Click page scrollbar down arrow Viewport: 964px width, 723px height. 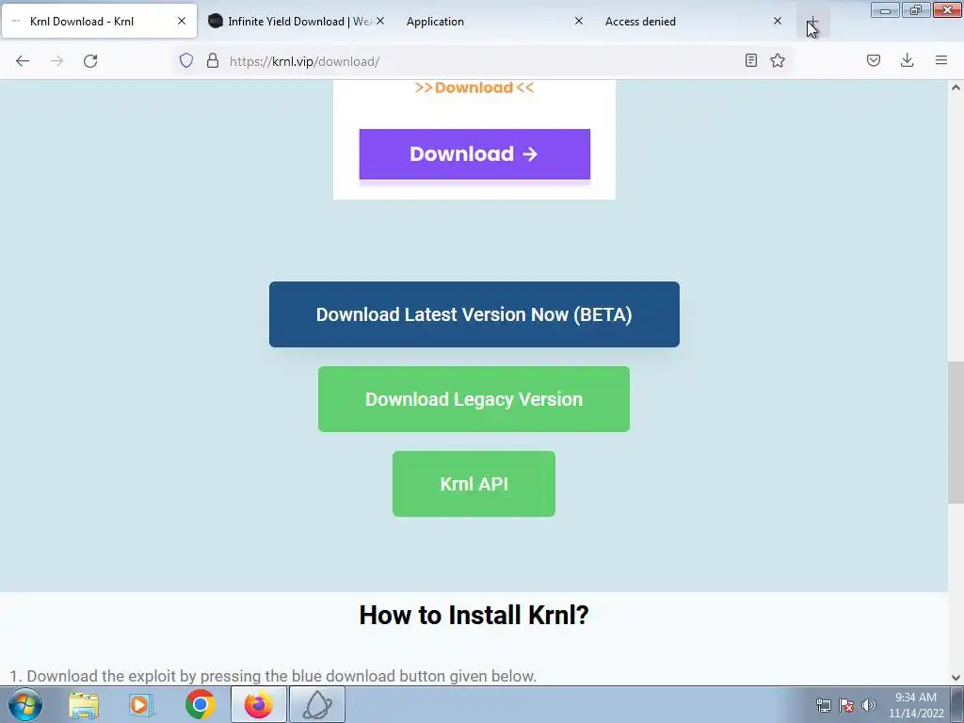956,678
